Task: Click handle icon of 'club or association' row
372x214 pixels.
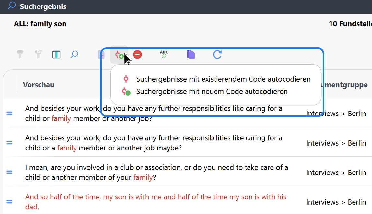Action: point(9,172)
